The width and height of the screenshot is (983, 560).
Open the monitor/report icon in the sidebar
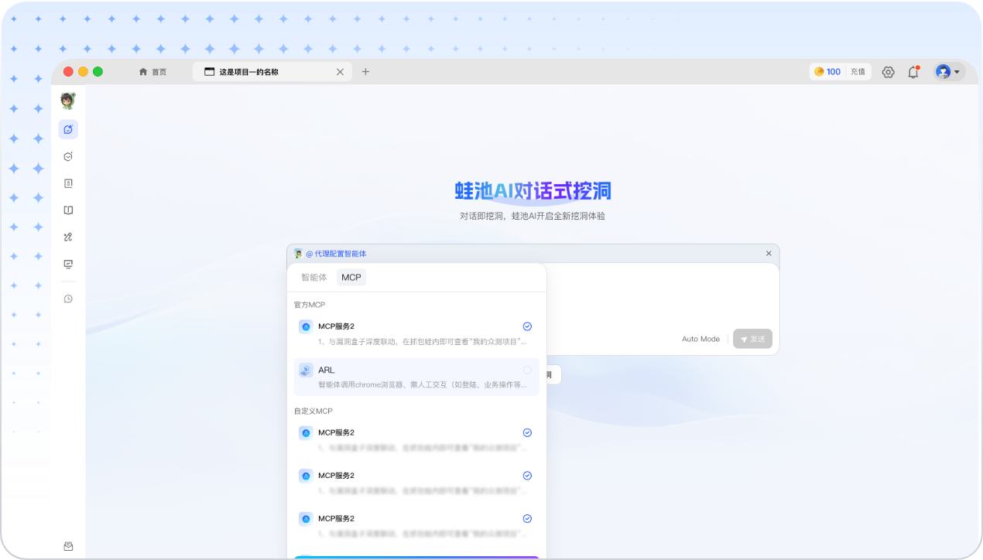(x=68, y=264)
